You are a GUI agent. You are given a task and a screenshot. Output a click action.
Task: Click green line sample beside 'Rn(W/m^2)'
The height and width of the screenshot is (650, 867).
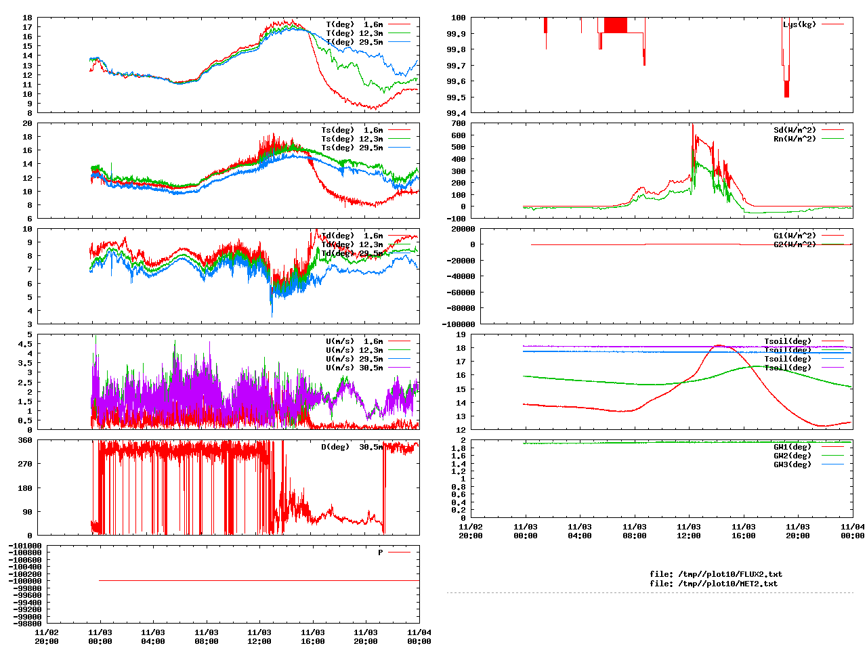pos(833,139)
